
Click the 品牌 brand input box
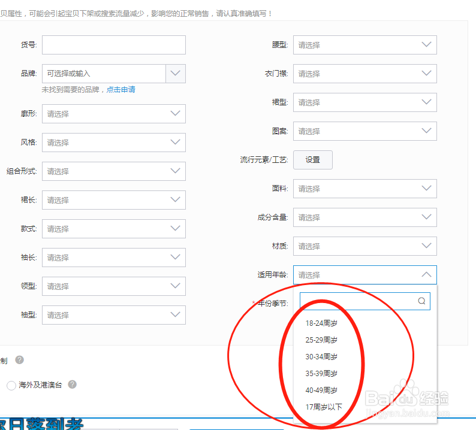[x=104, y=74]
